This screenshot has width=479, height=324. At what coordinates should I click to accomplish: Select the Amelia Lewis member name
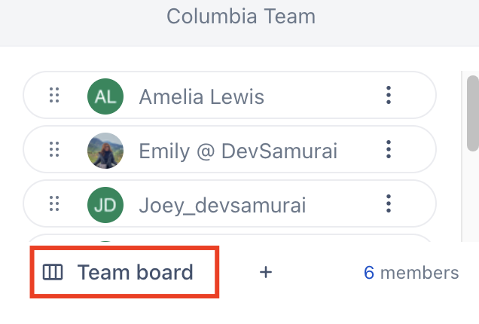coord(202,96)
